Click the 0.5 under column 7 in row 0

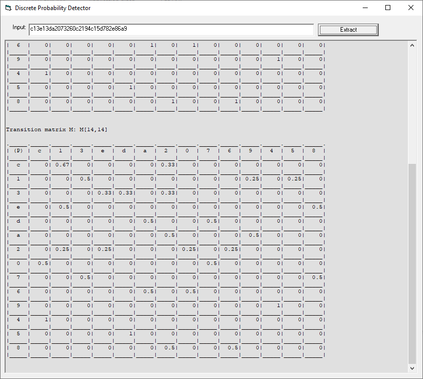pos(212,263)
